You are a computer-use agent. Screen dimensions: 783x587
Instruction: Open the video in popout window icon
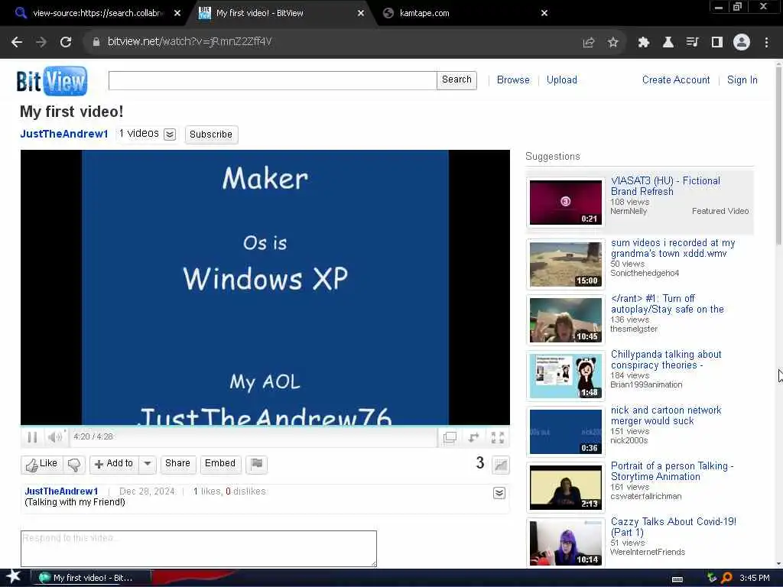pos(450,437)
